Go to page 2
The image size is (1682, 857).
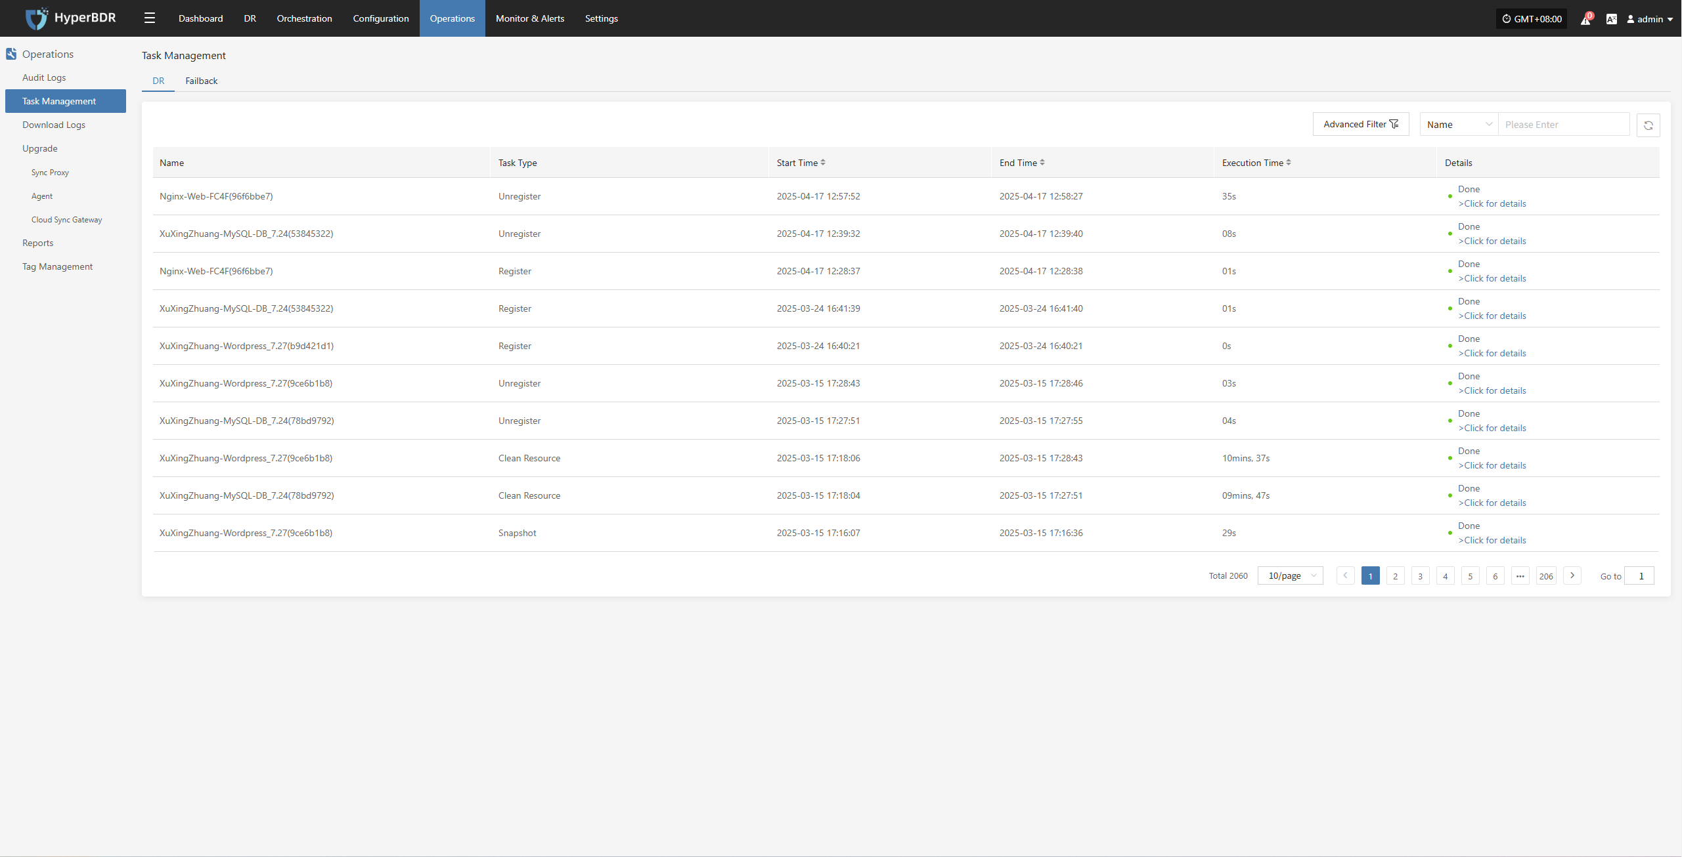click(1395, 575)
